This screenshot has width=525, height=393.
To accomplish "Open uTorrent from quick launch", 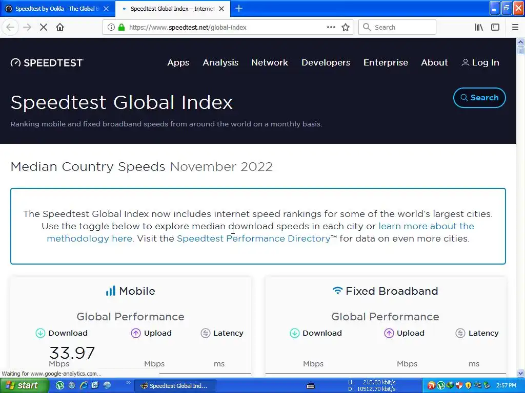I will click(60, 385).
